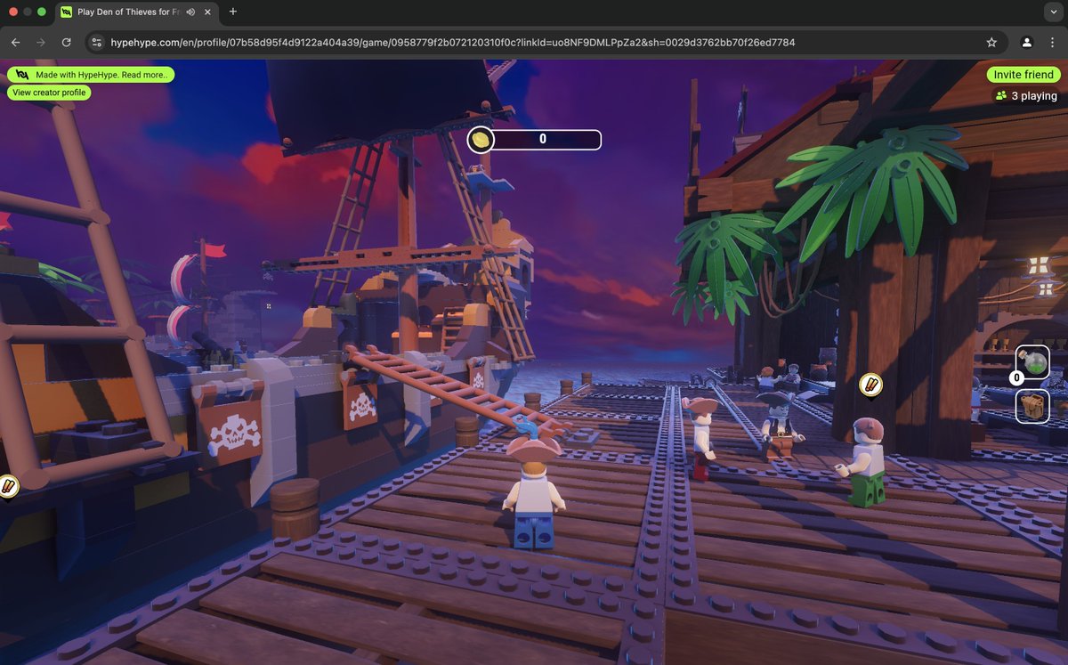Navigate back with the browser arrow
The width and height of the screenshot is (1068, 665).
15,41
